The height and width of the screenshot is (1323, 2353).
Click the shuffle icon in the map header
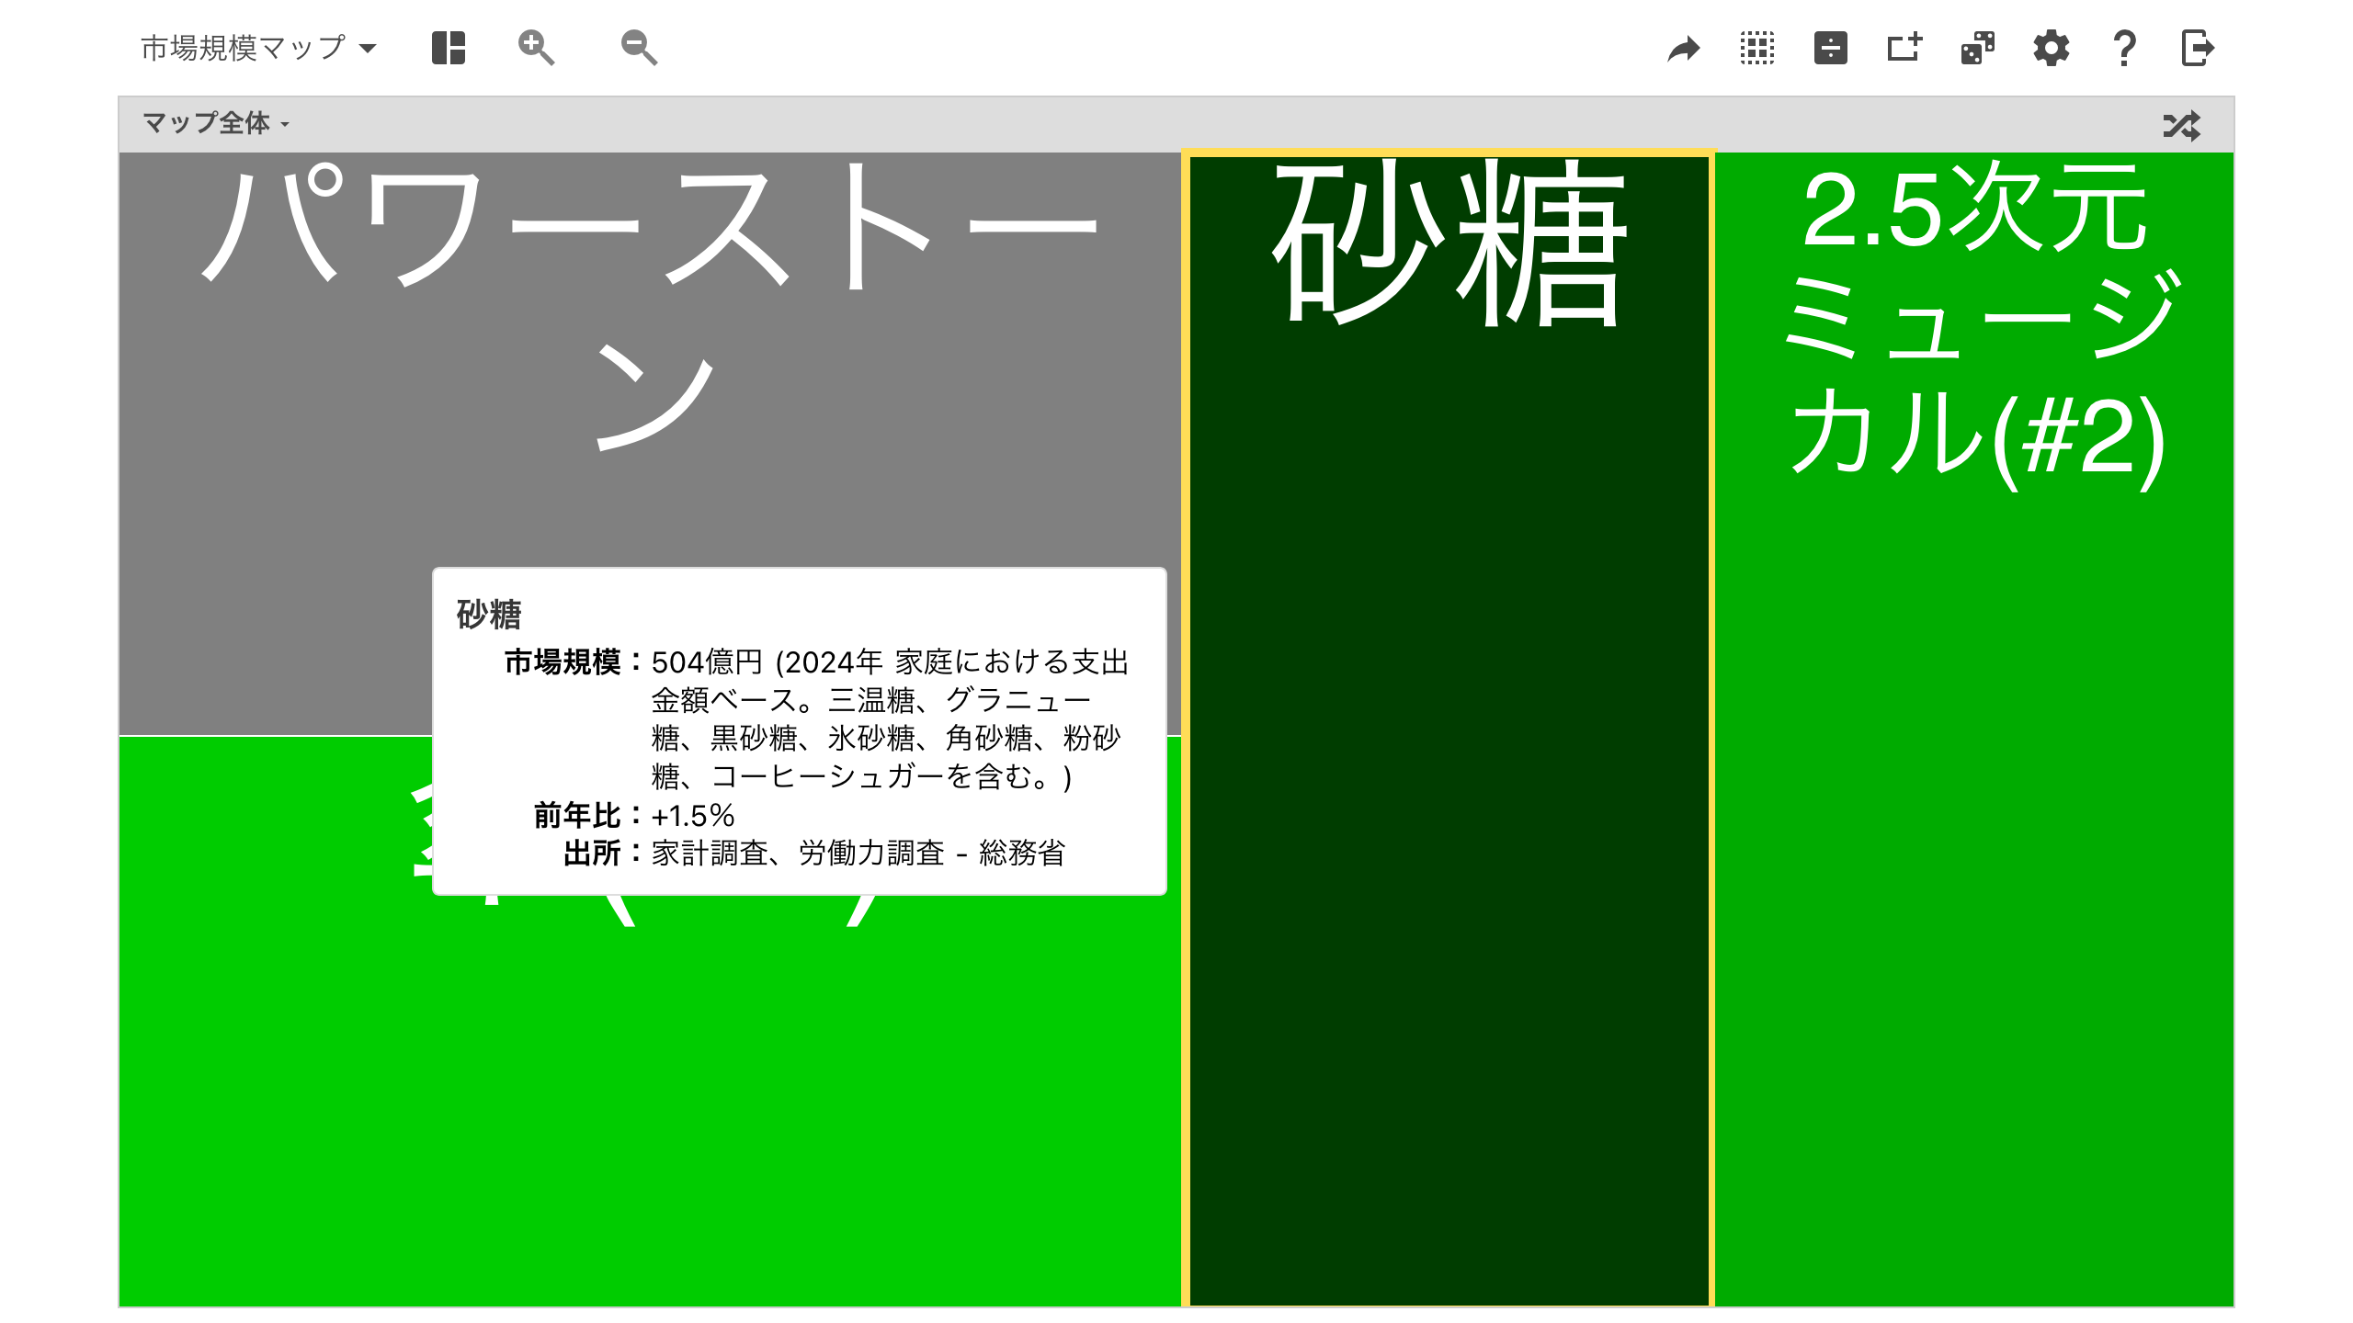coord(2182,125)
